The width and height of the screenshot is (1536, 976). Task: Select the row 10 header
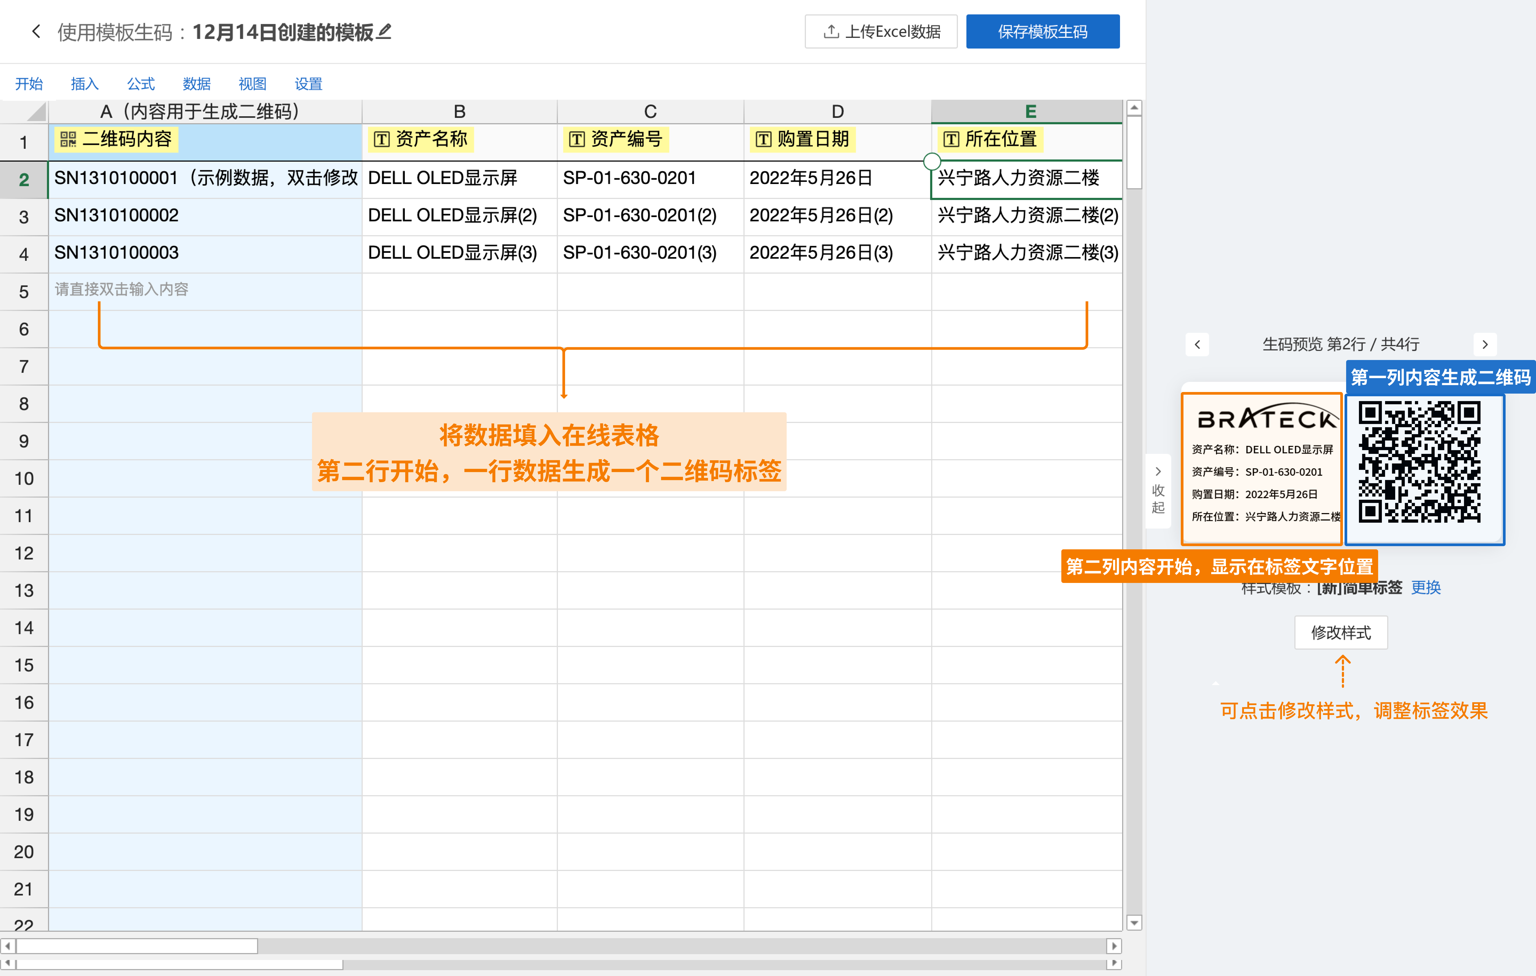tap(24, 478)
